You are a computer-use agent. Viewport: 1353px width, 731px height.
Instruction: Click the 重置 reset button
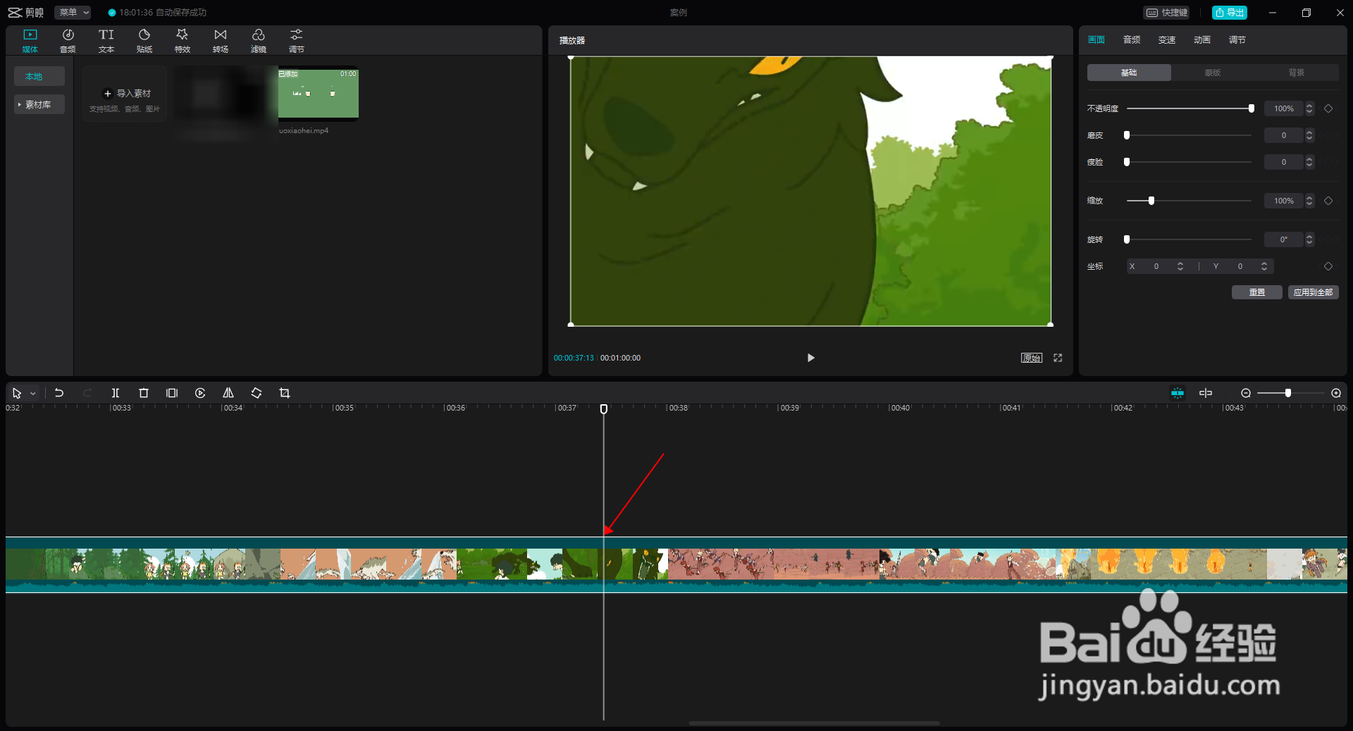click(1256, 292)
